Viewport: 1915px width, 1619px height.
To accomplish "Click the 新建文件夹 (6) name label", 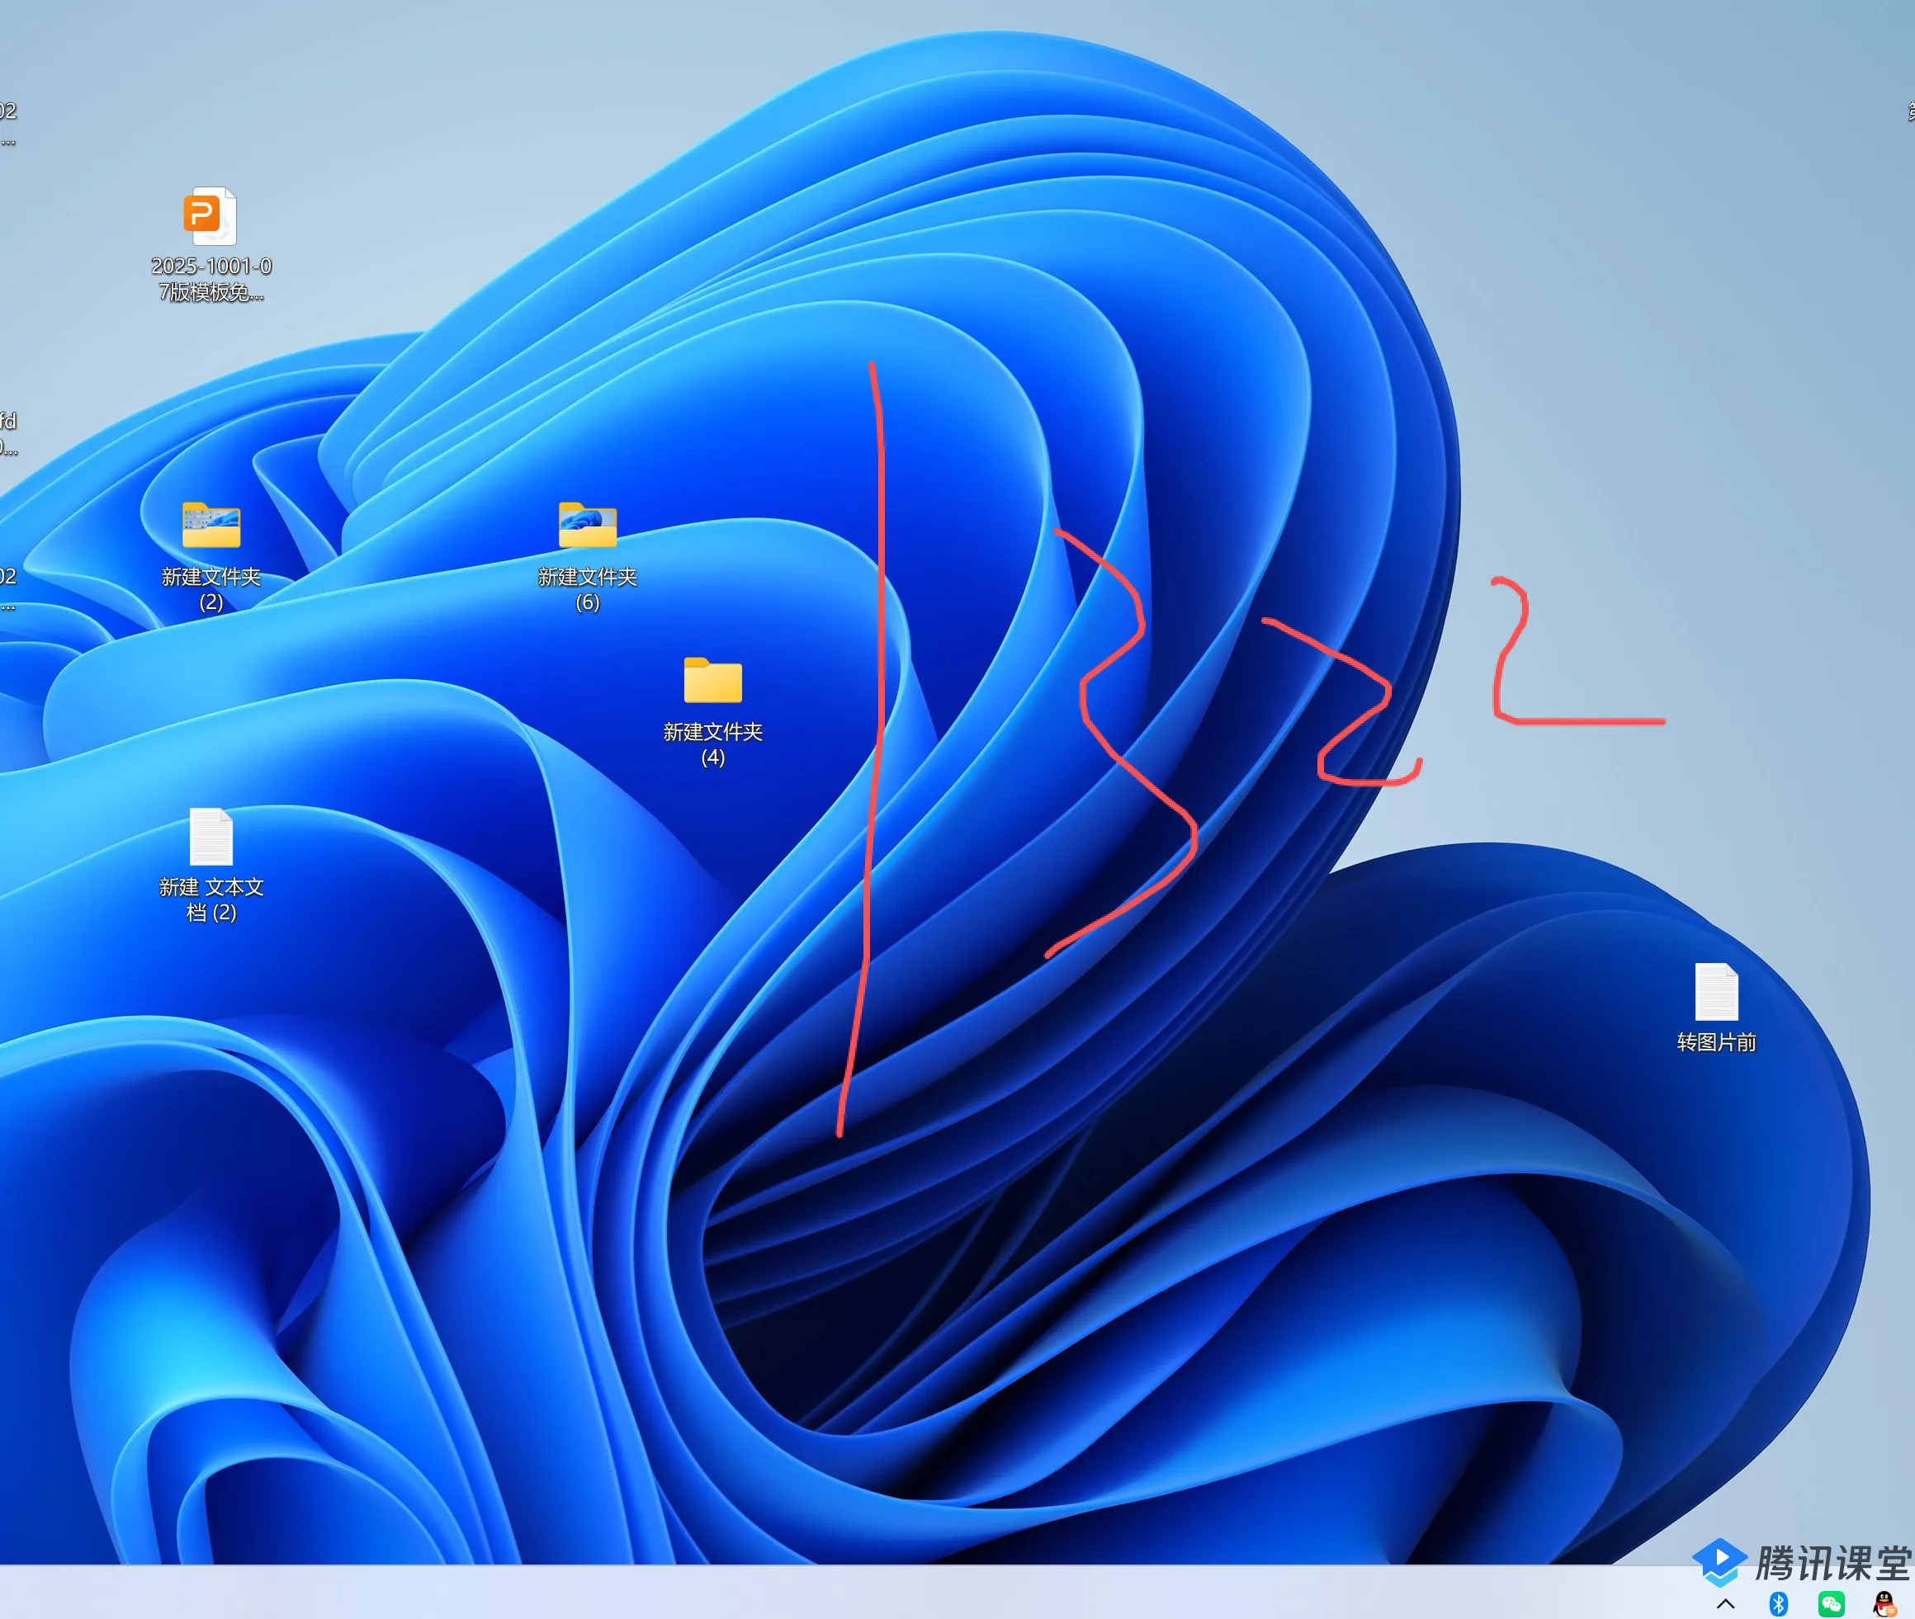I will [x=588, y=589].
